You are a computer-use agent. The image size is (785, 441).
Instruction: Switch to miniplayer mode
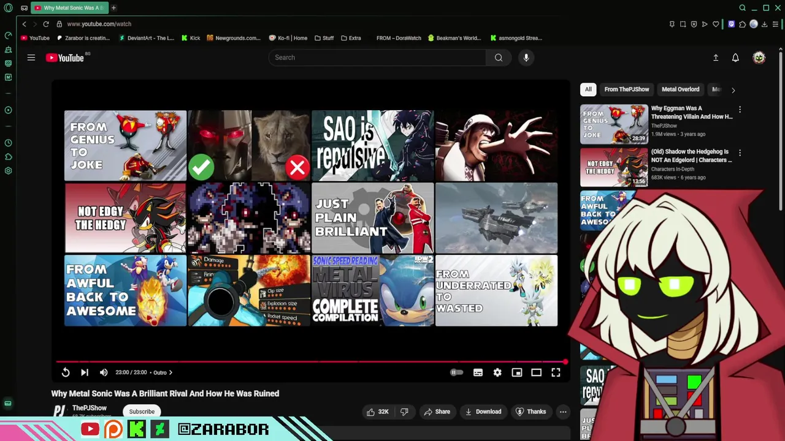[517, 372]
